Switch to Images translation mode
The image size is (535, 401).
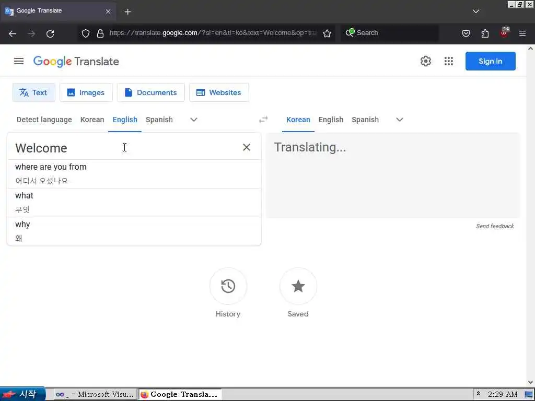(x=86, y=92)
